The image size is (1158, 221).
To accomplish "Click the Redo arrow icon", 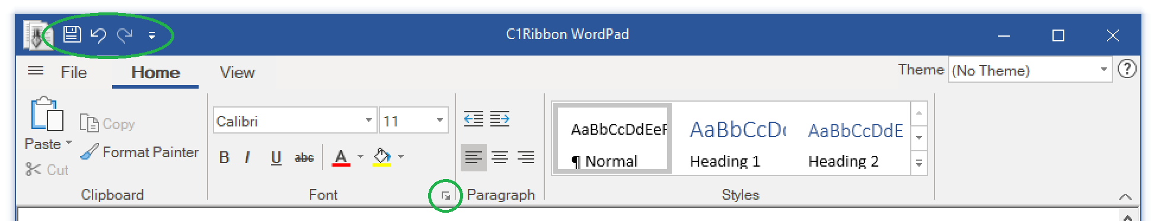I will point(125,35).
